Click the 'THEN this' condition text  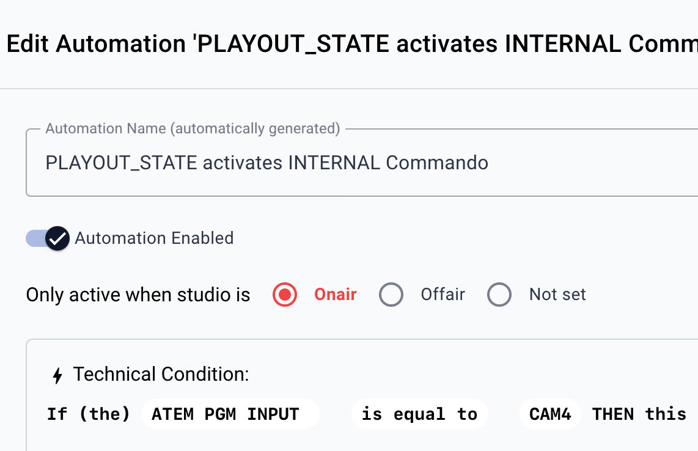click(639, 414)
